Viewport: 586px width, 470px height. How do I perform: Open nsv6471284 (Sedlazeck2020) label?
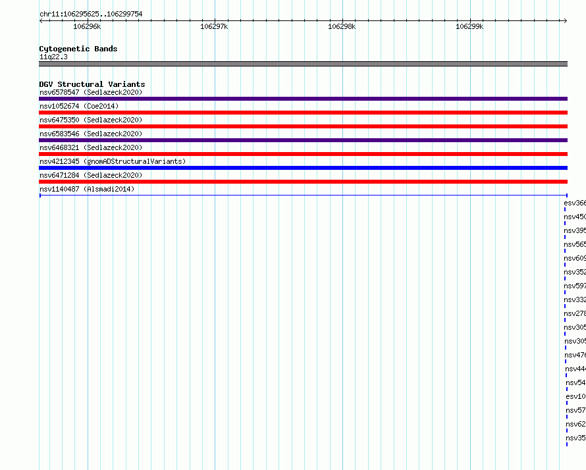[x=91, y=175]
